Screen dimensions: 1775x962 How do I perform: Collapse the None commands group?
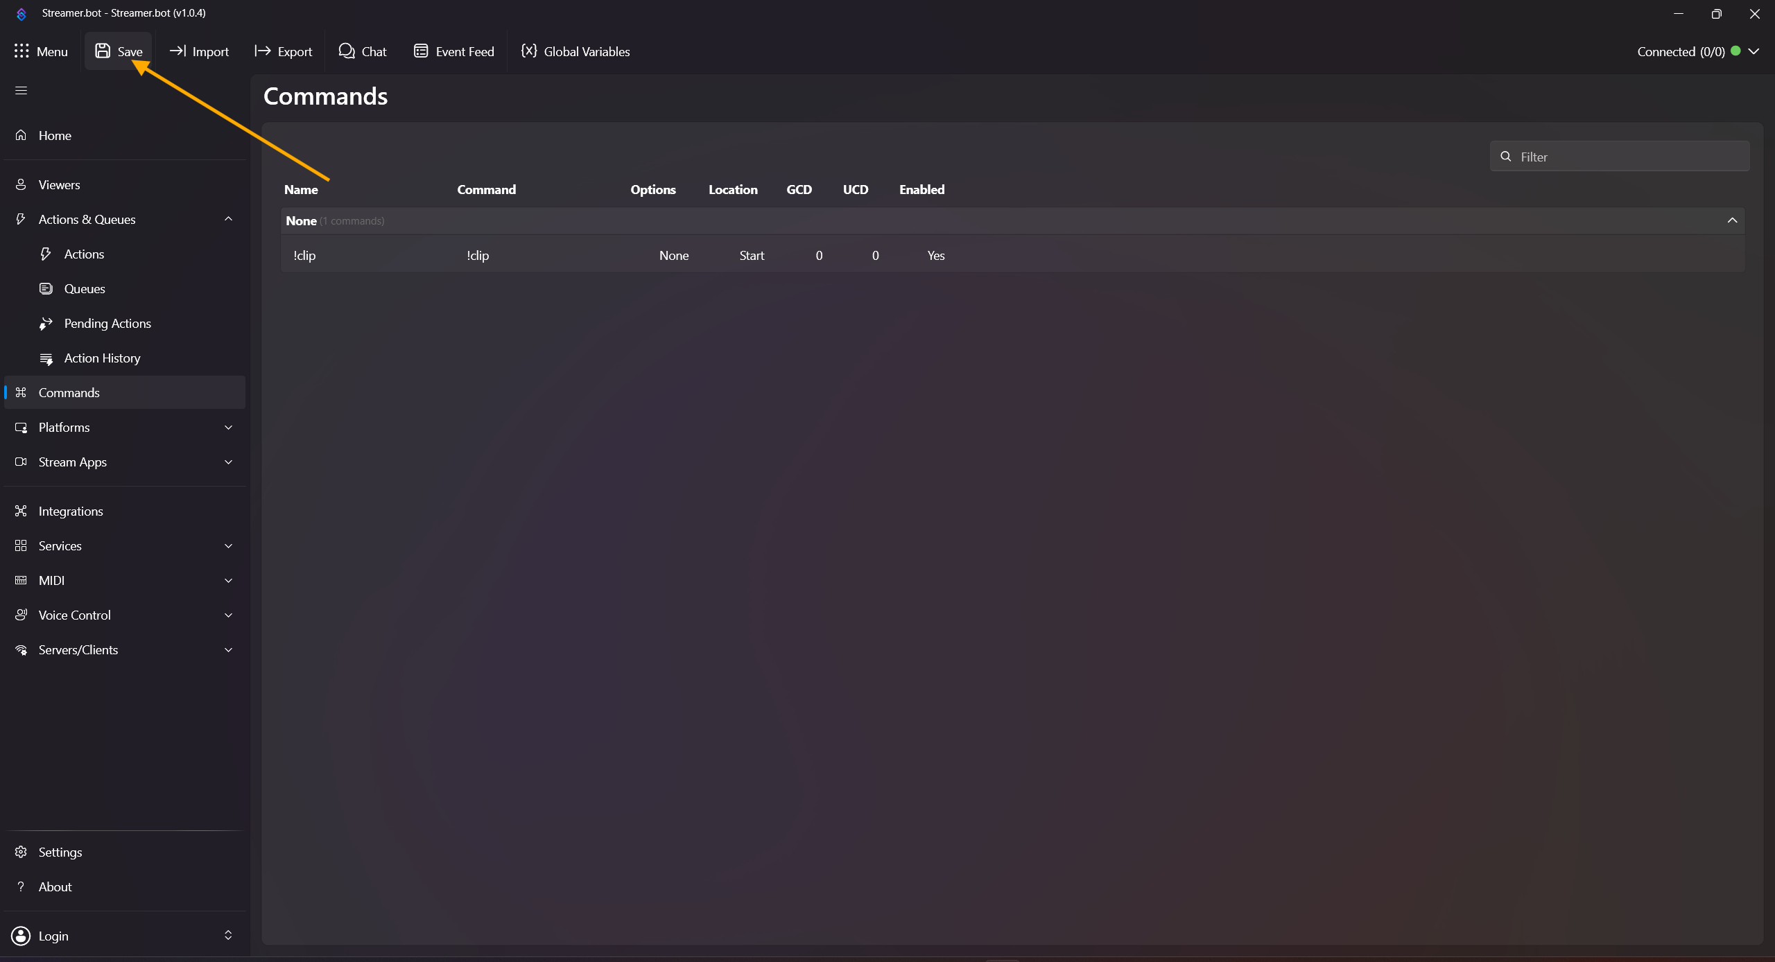pyautogui.click(x=1732, y=220)
